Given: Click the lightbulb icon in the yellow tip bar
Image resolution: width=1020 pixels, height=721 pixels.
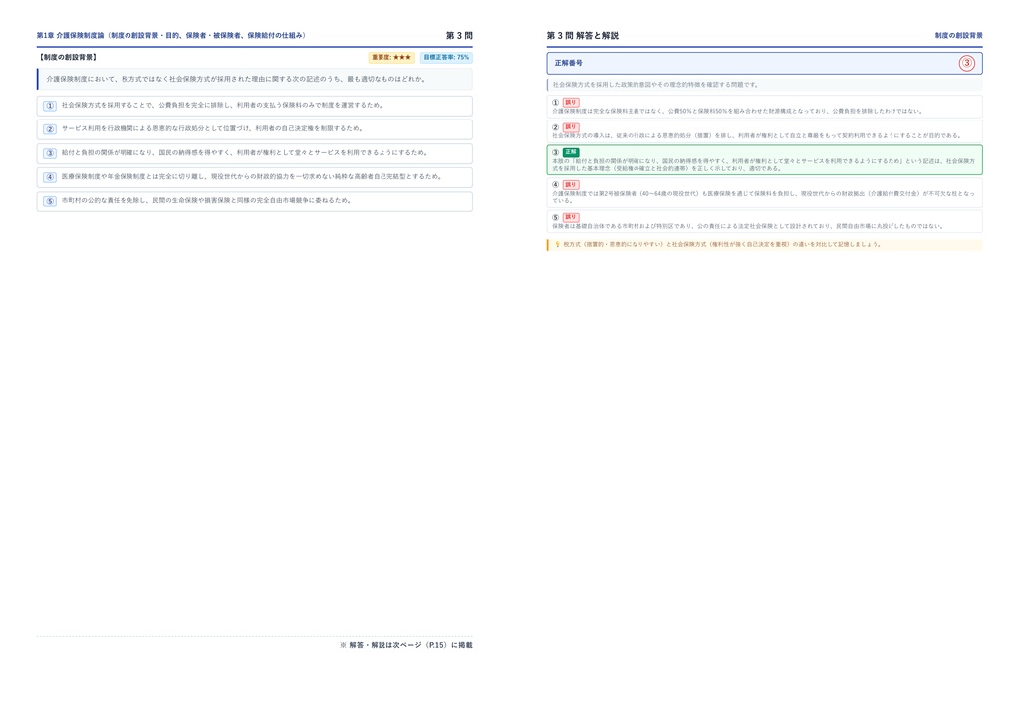Looking at the screenshot, I should click(x=557, y=244).
